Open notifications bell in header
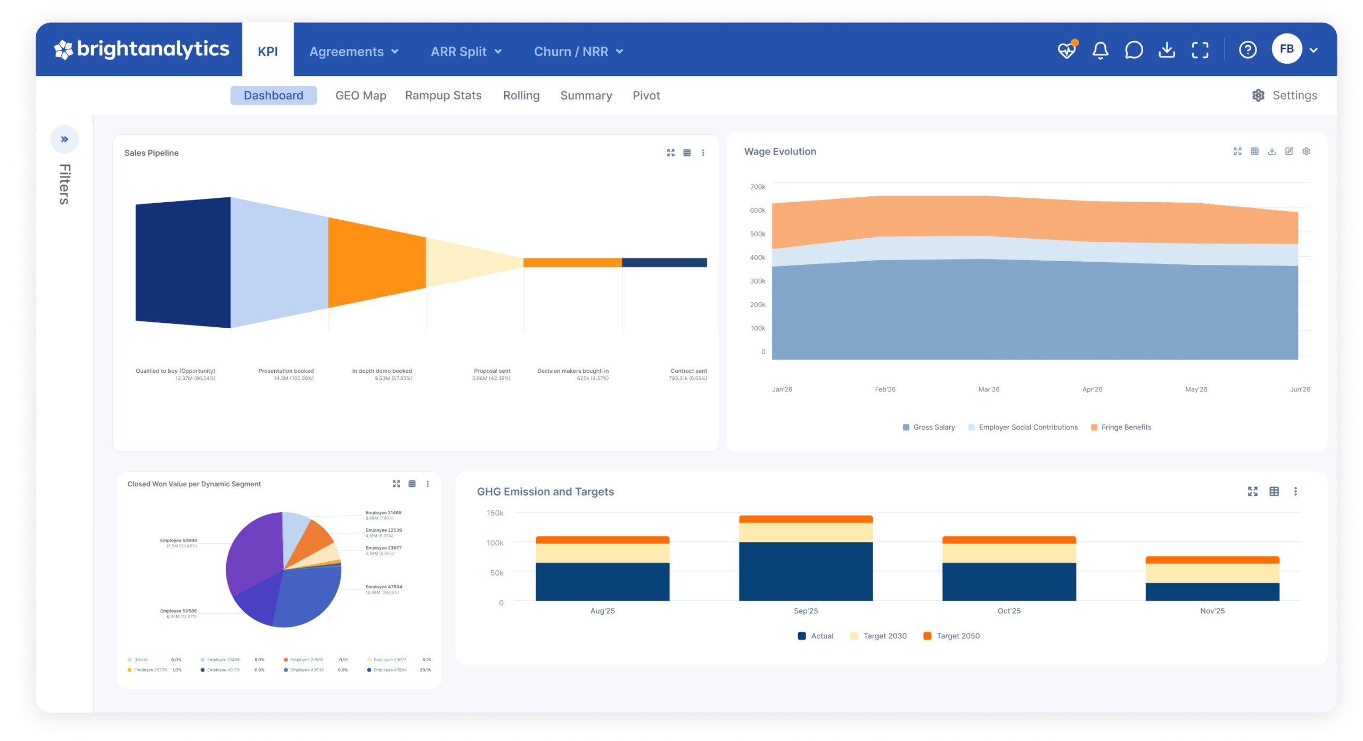Image resolution: width=1363 pixels, height=741 pixels. (x=1099, y=51)
